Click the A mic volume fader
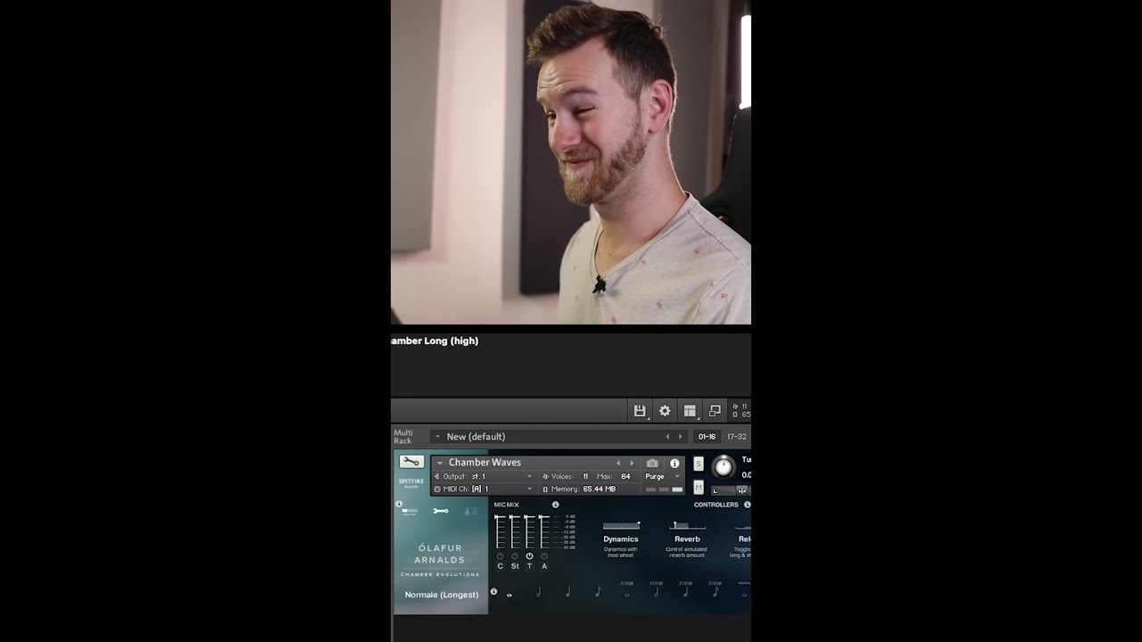Image resolution: width=1142 pixels, height=642 pixels. 544,531
